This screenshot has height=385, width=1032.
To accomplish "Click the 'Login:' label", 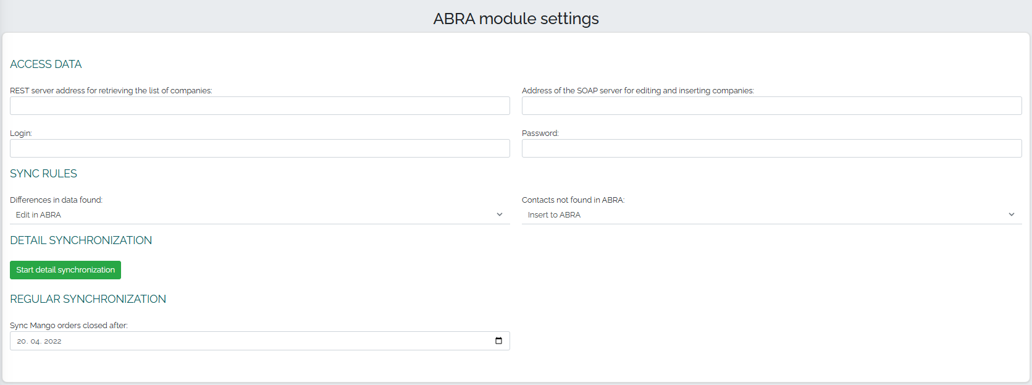I will click(21, 133).
